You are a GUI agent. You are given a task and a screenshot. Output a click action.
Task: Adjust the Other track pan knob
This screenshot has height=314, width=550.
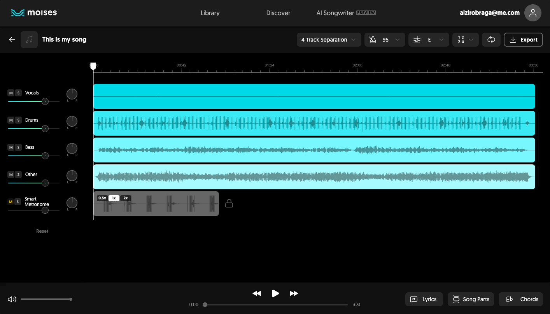pos(72,176)
